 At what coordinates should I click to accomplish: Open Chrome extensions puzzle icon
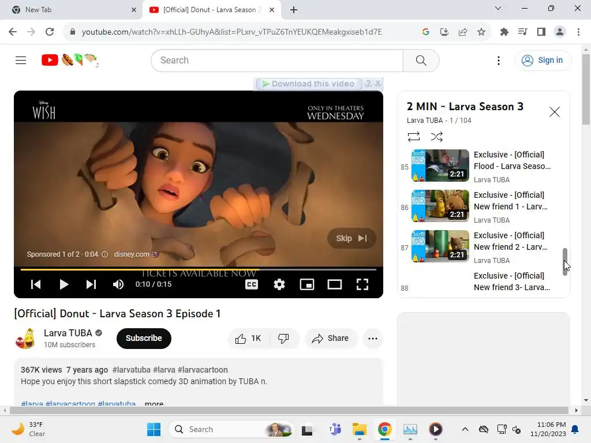click(x=504, y=32)
